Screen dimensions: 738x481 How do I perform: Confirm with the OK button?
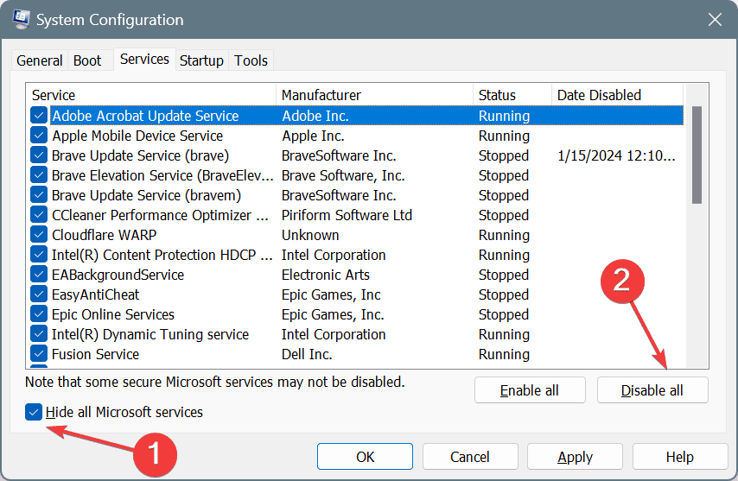[365, 457]
